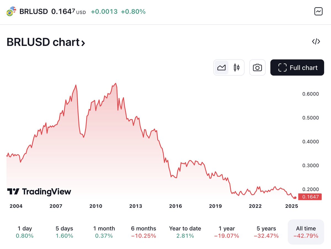
Task: Click the last data point dot on chart
Action: (x=295, y=197)
